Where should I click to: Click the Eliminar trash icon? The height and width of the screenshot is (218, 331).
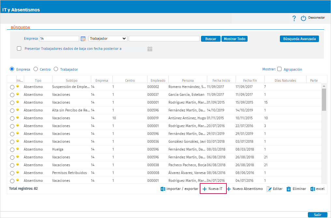[x=289, y=189]
